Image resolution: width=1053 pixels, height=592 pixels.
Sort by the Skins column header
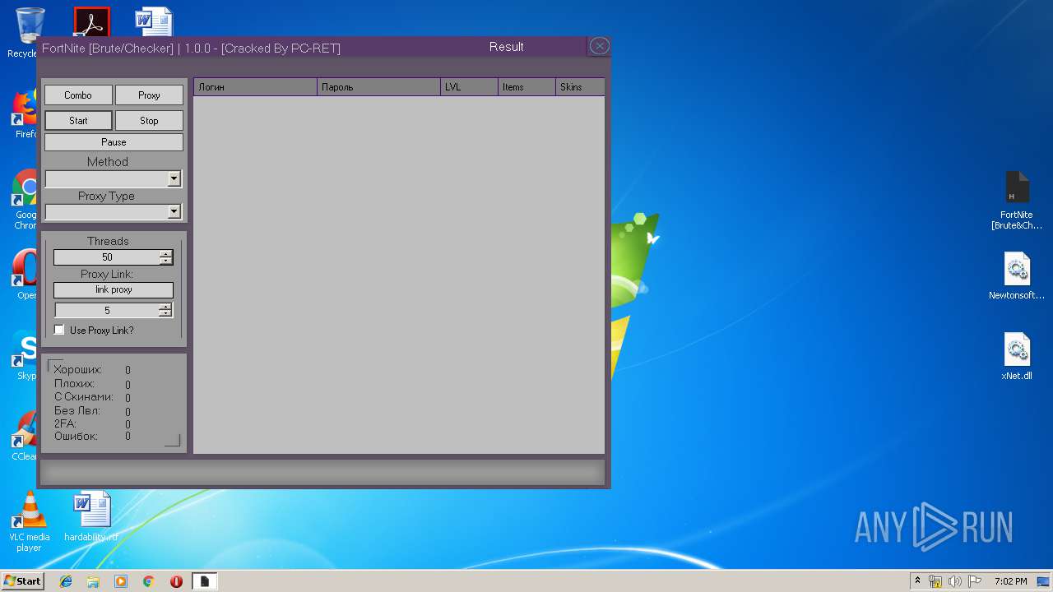click(x=580, y=87)
